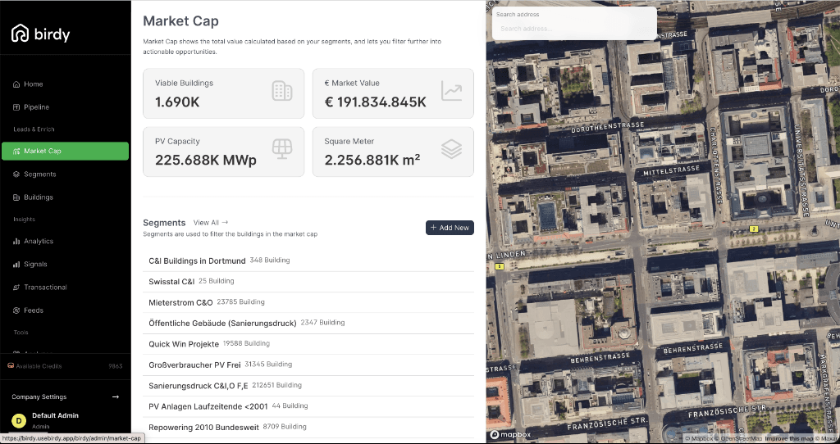Viewport: 840px width, 444px height.
Task: Click the 9863 credits value
Action: pos(115,366)
